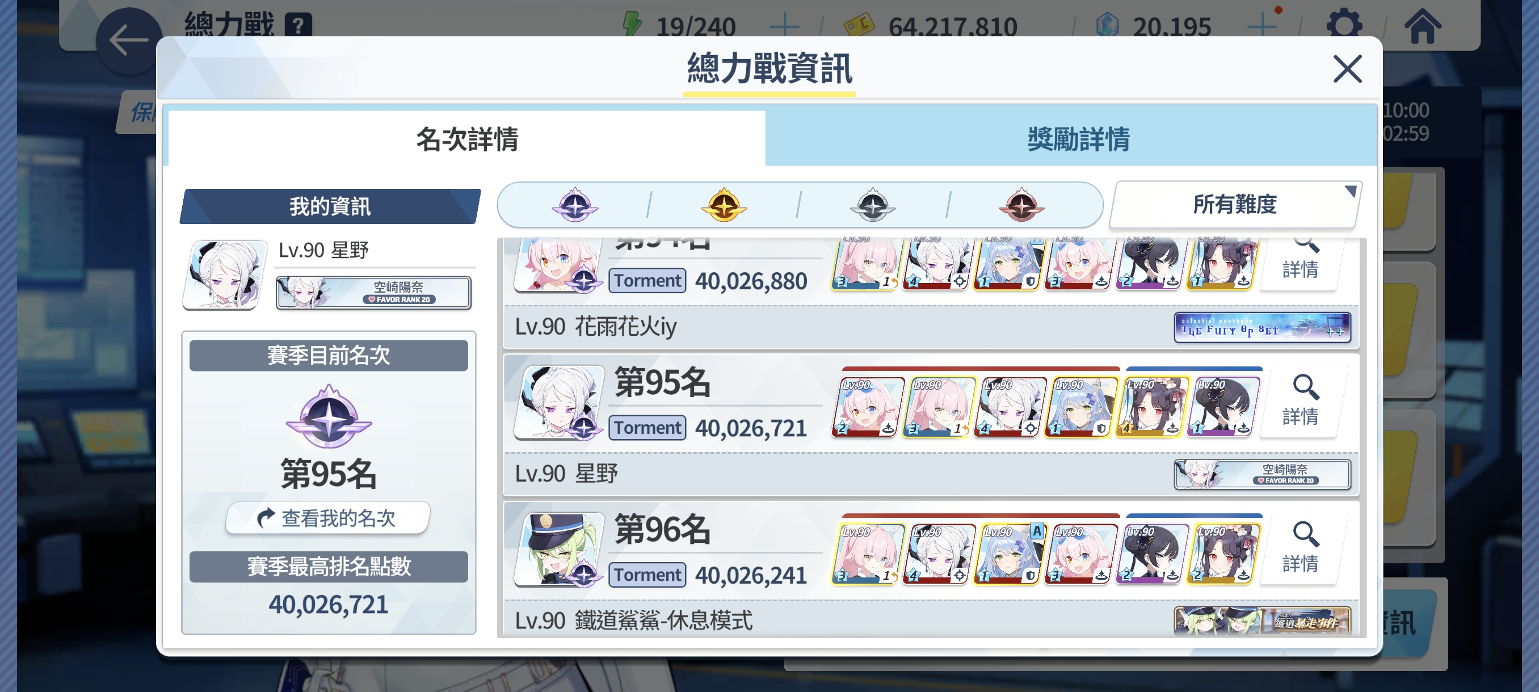Select the Bronze tier emblem filter
The width and height of the screenshot is (1539, 692).
[x=1021, y=205]
